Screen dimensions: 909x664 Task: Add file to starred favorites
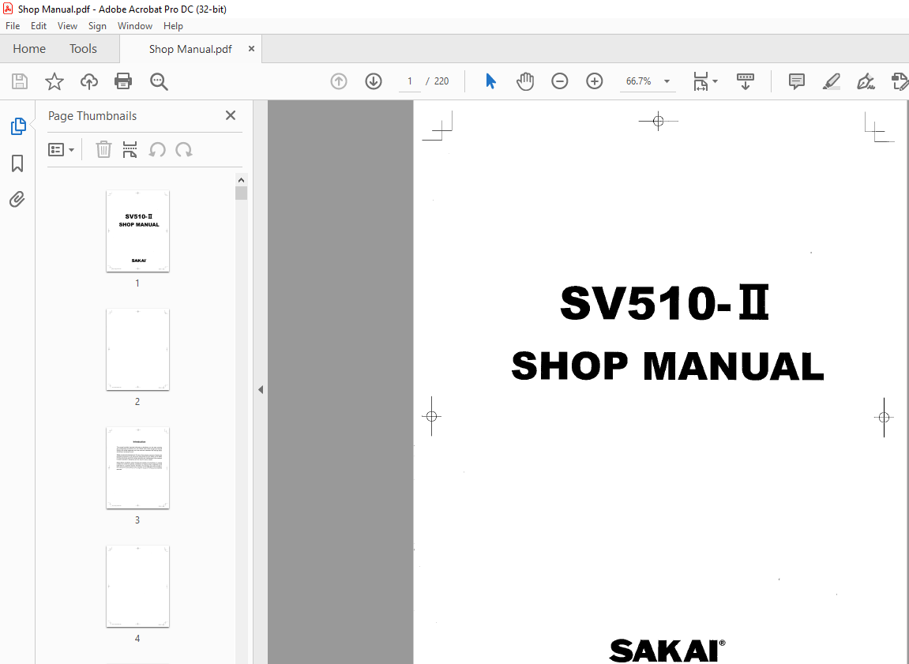pos(54,81)
